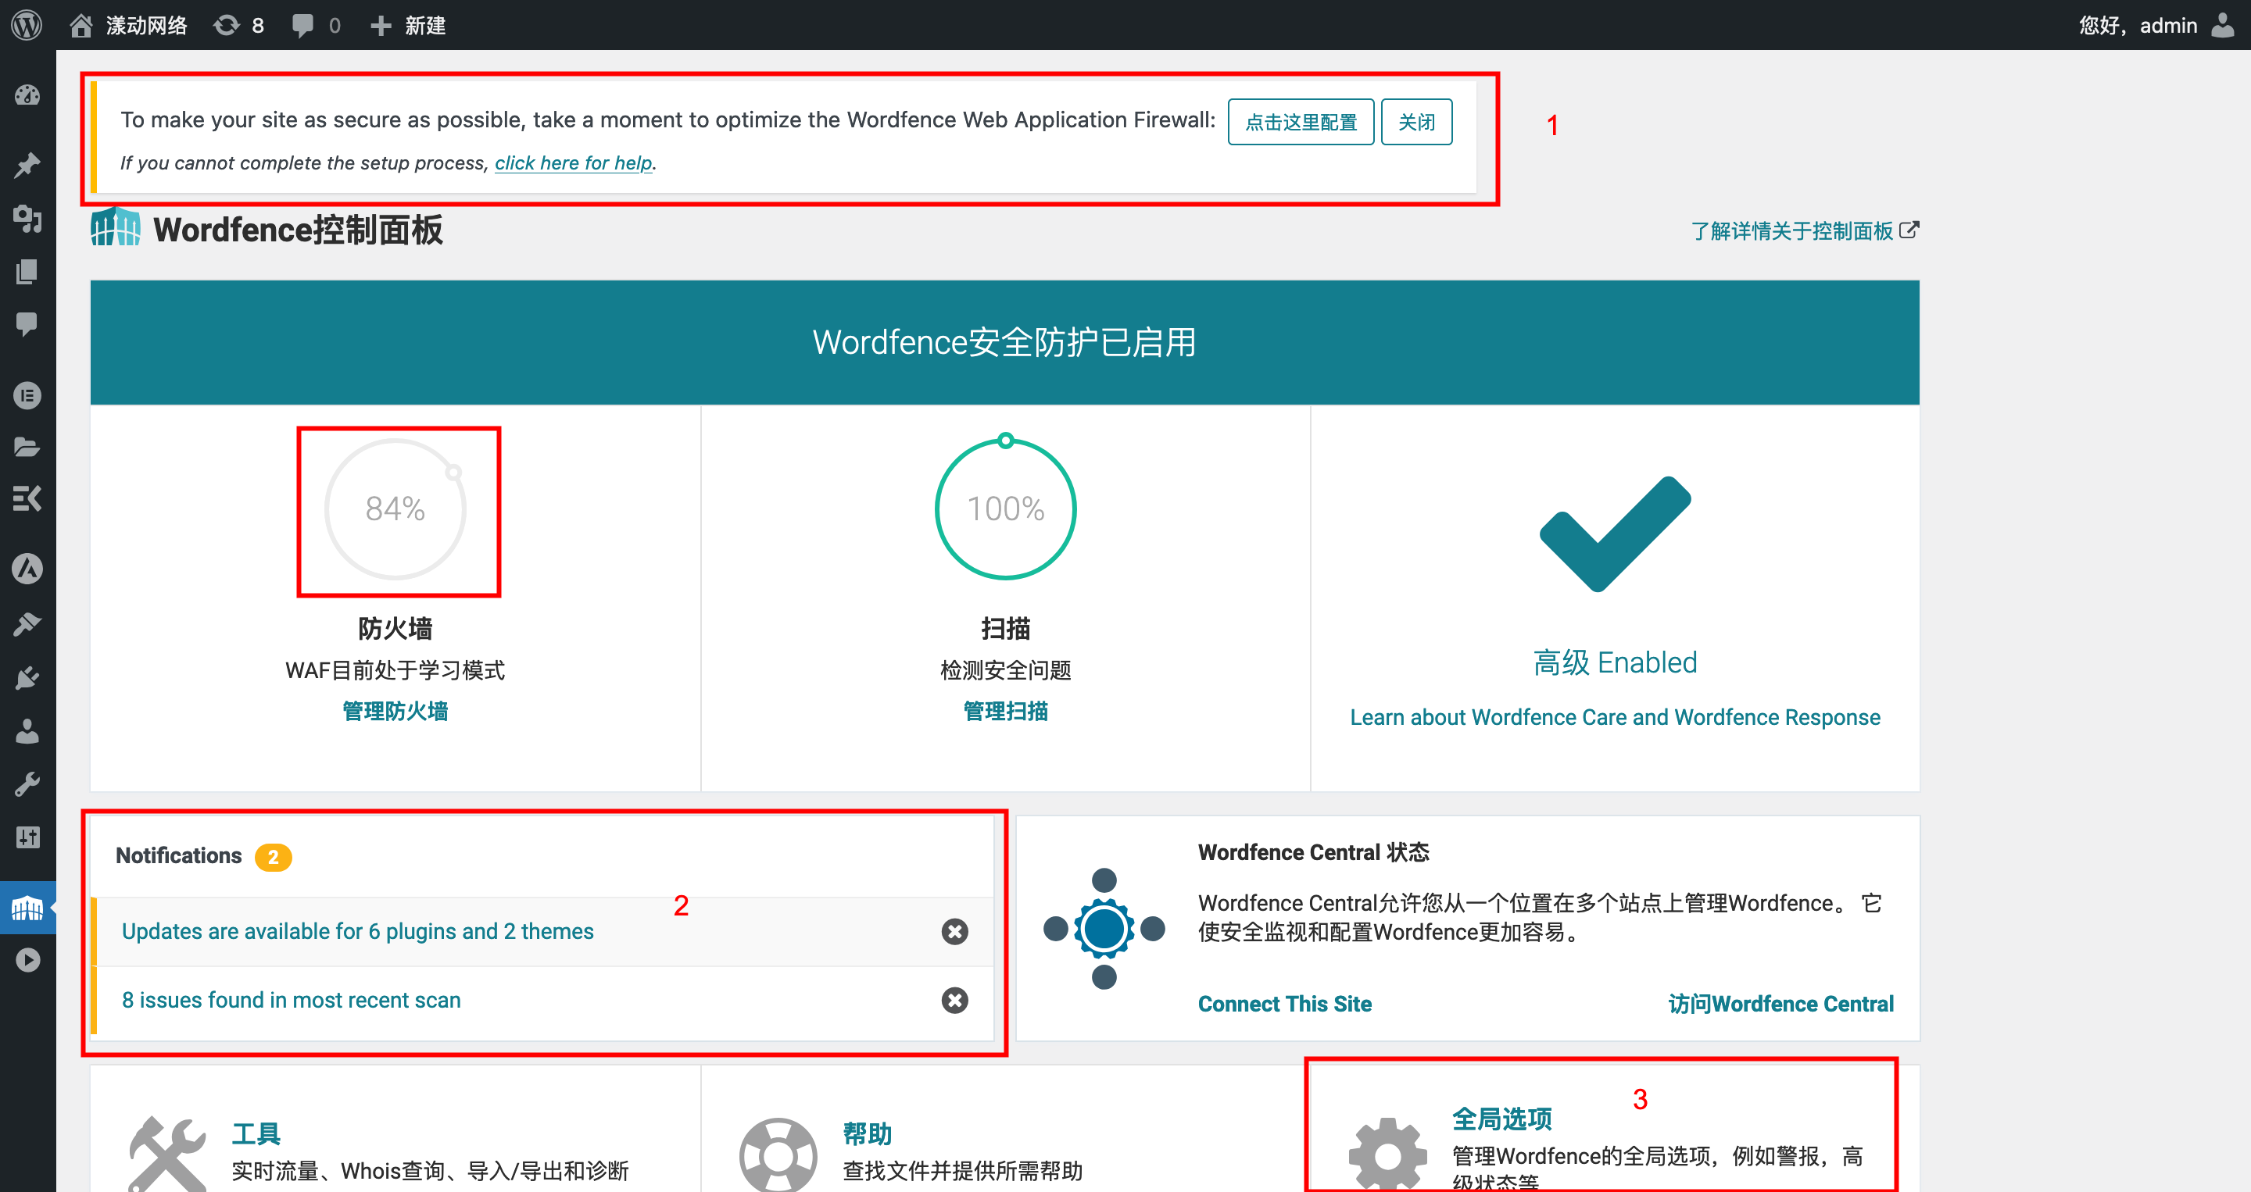Viewport: 2251px width, 1192px height.
Task: Open the Dashboard gauge icon in sidebar
Action: [x=27, y=95]
